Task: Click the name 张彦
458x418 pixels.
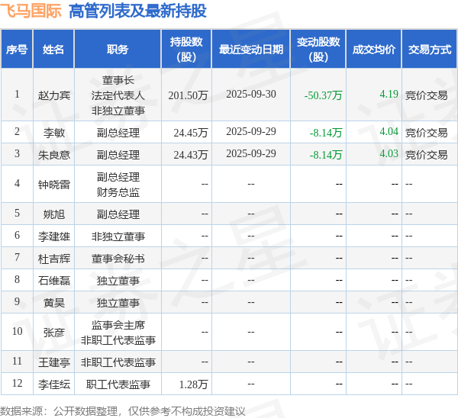Action: point(54,333)
